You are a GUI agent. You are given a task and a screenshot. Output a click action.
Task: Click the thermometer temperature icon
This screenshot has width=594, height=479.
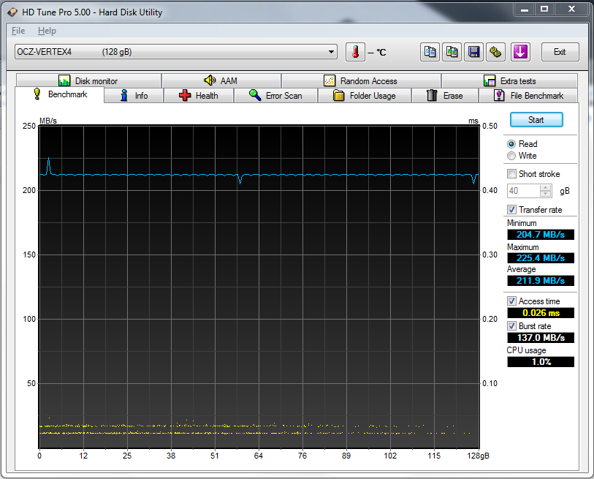click(355, 52)
